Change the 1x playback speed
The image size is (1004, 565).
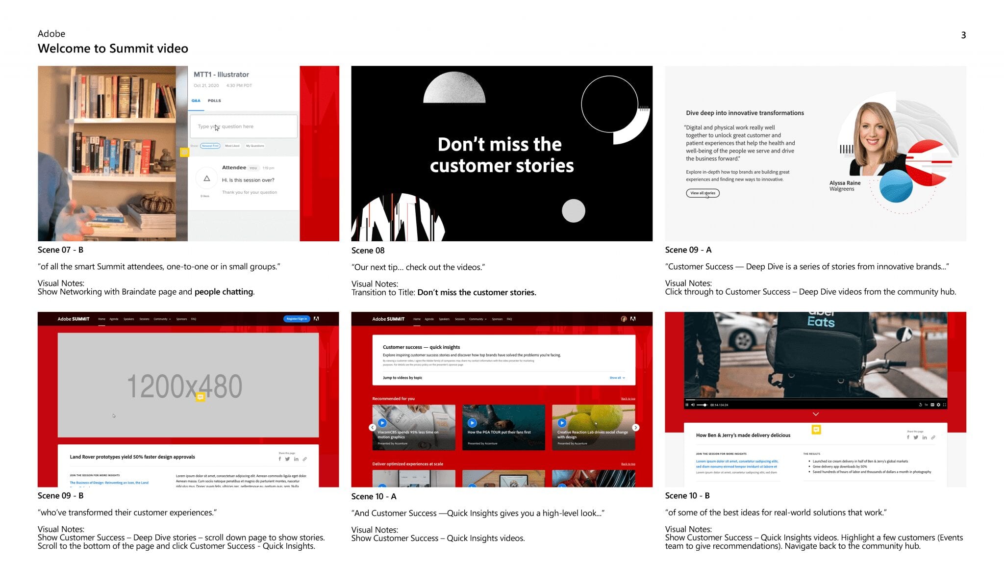(x=926, y=405)
